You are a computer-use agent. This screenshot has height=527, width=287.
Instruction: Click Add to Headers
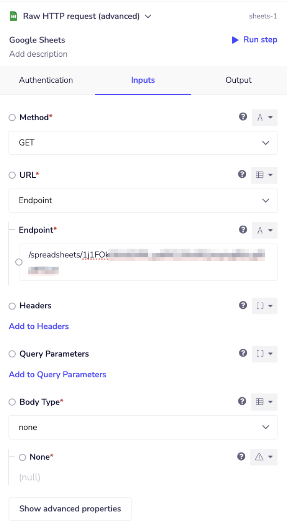click(38, 326)
